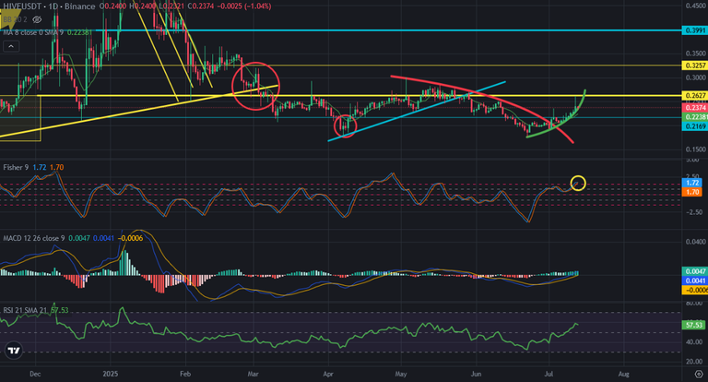Click the MA value 0.22381 in legend

(80, 32)
